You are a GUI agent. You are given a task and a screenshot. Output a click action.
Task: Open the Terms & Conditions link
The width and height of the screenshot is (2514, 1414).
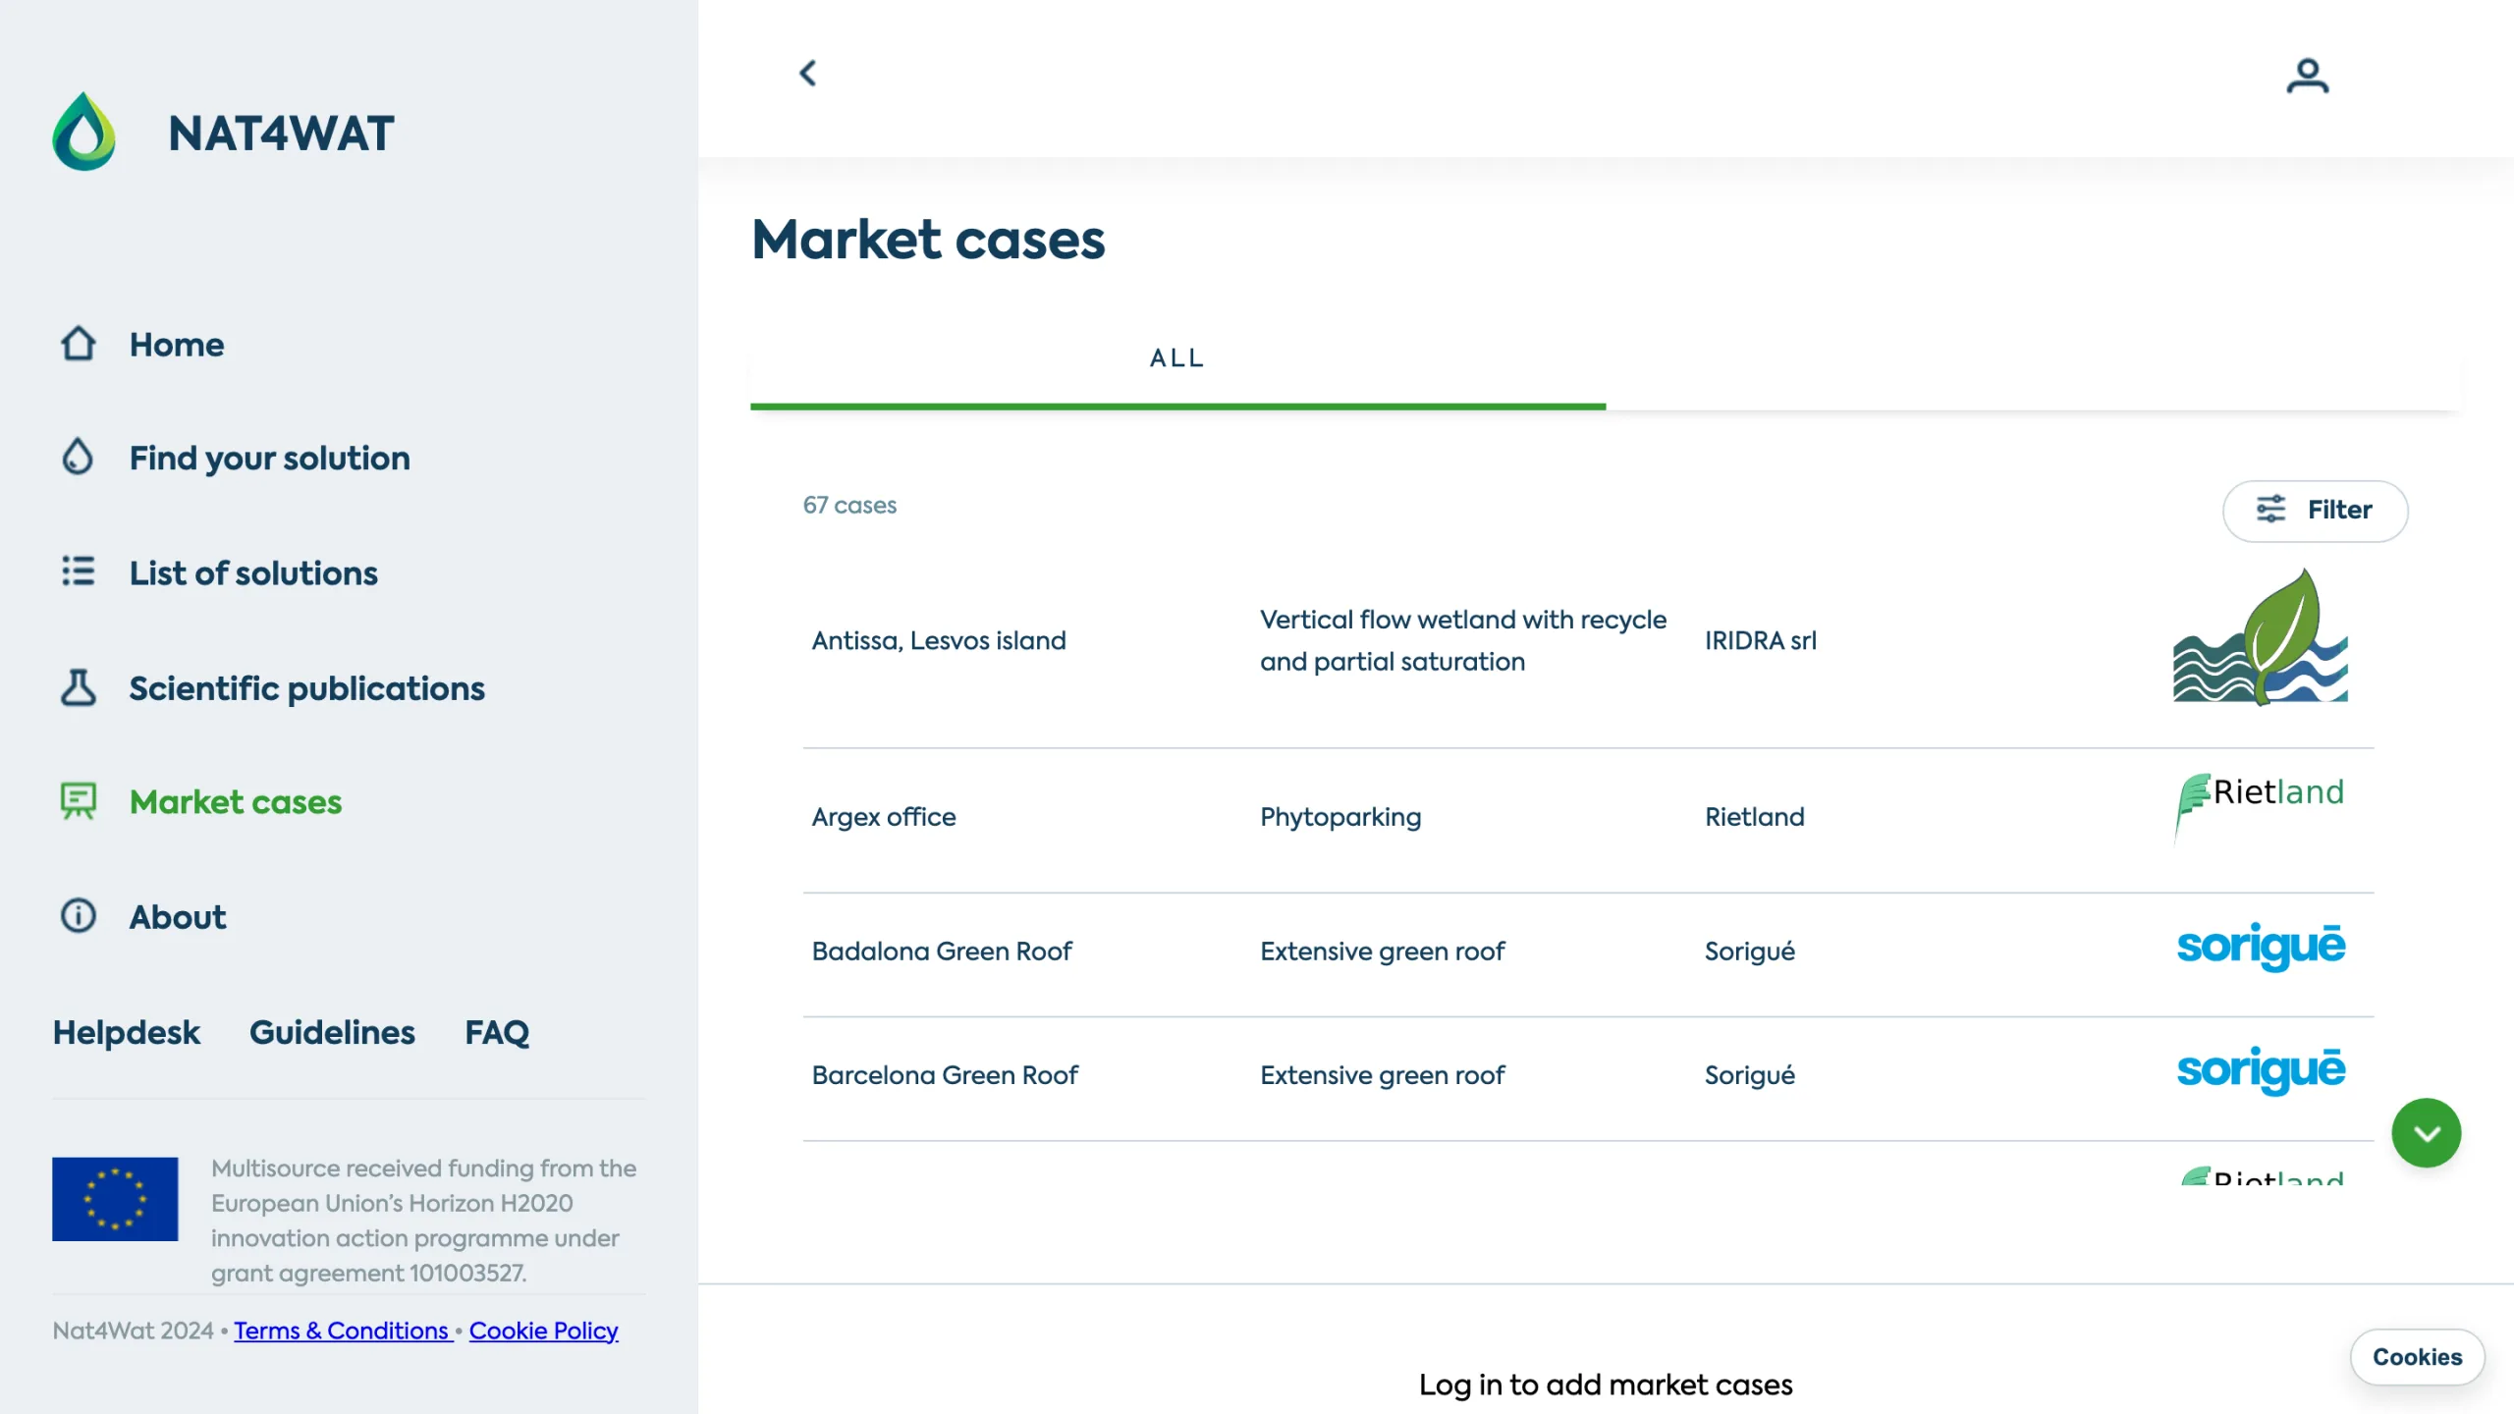pyautogui.click(x=343, y=1332)
